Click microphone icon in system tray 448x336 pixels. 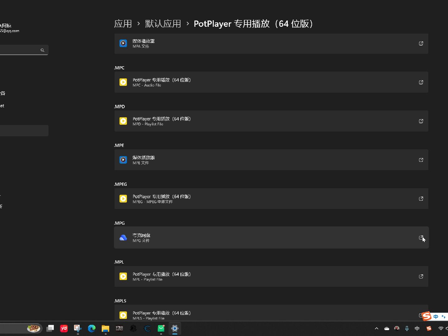[x=407, y=328]
